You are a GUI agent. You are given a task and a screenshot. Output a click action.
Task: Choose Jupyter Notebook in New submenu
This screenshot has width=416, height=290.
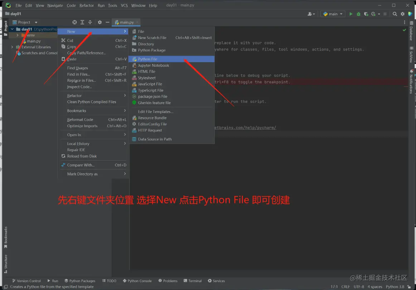[x=171, y=65]
